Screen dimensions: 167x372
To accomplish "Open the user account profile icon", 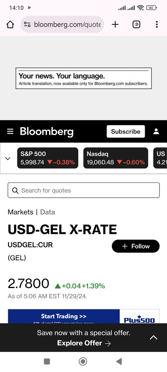I will [x=156, y=132].
